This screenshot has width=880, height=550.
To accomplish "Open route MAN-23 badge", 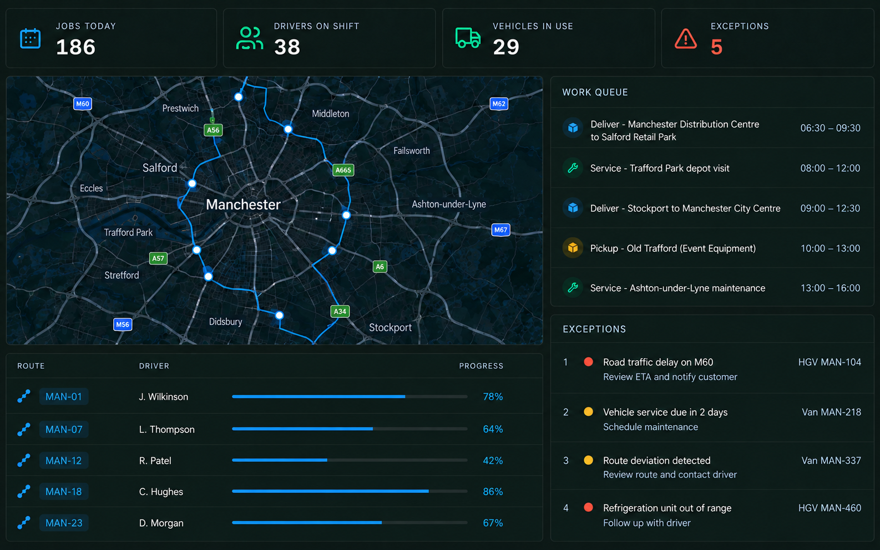I will (x=64, y=522).
